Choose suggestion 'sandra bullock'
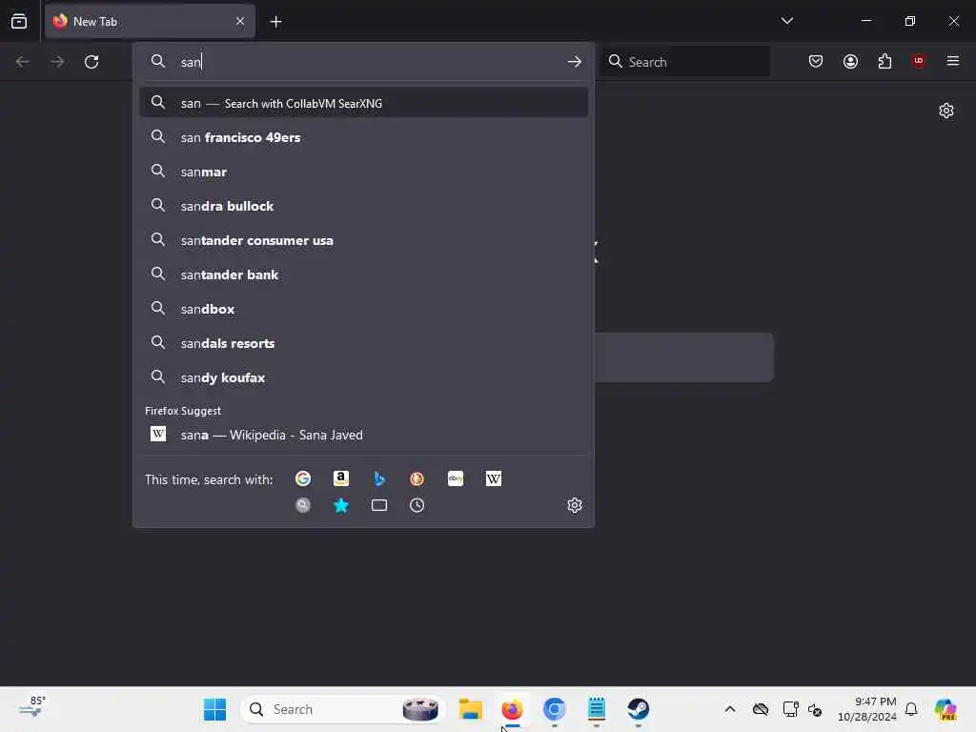The image size is (976, 732). [x=363, y=206]
